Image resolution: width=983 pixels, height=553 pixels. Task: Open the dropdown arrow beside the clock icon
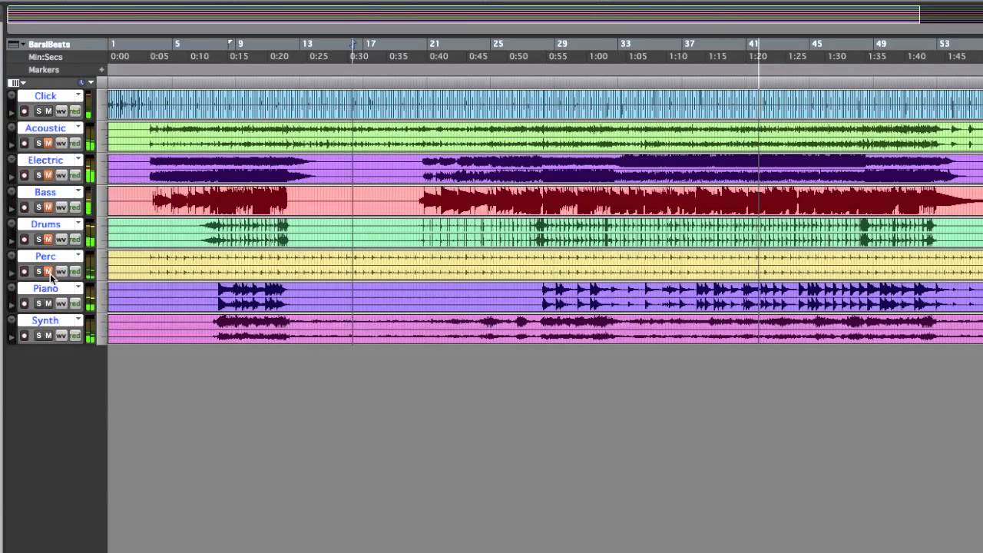point(91,83)
